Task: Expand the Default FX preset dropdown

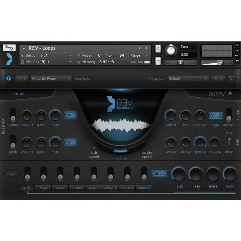Action: point(188,79)
